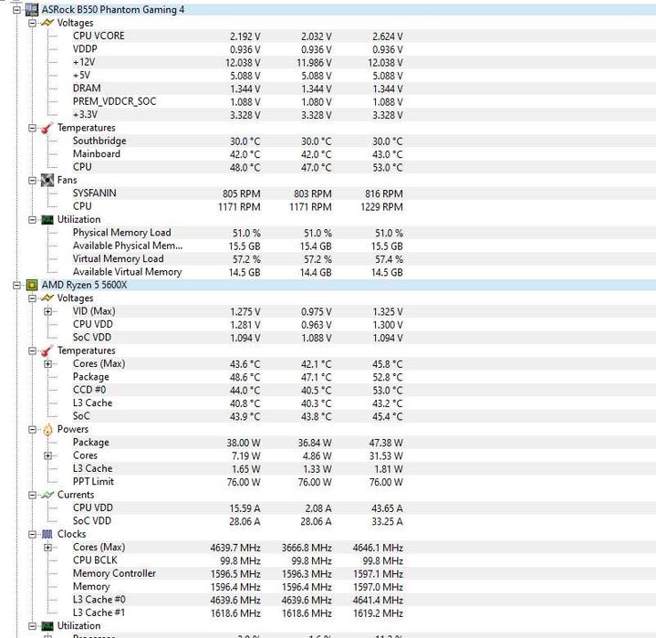Click the Fans section fan icon
The image size is (656, 638).
pyautogui.click(x=47, y=181)
